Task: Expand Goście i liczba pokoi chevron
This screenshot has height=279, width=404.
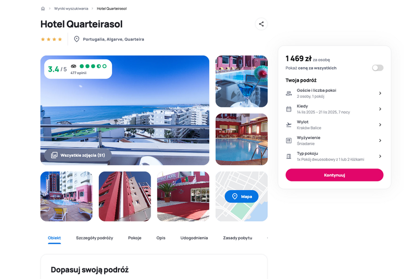Action: tap(380, 93)
